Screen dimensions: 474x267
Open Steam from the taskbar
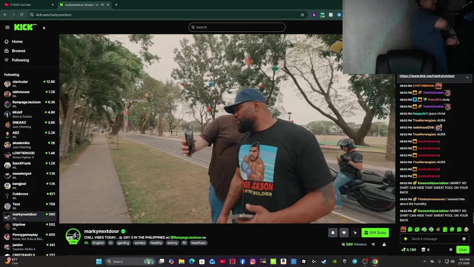324,261
